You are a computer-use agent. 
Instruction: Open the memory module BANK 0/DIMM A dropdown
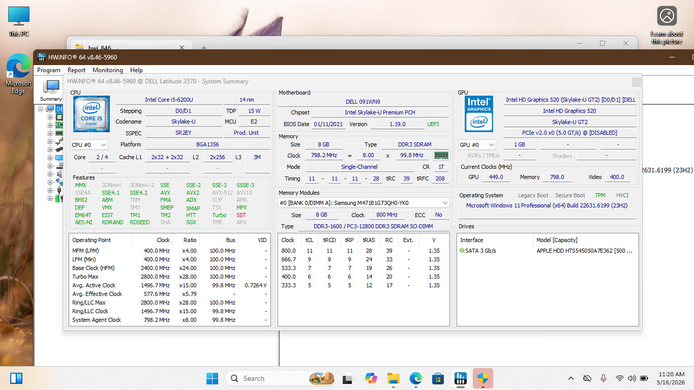(x=364, y=202)
